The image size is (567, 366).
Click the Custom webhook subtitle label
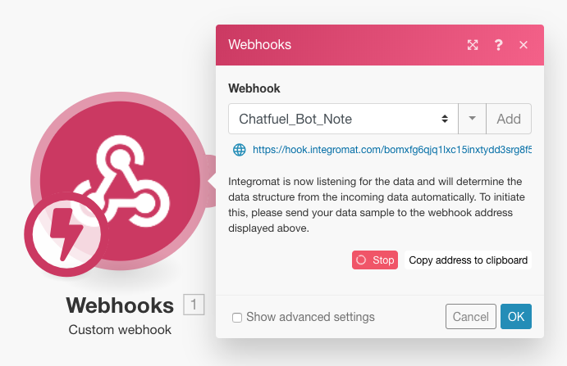(x=120, y=329)
